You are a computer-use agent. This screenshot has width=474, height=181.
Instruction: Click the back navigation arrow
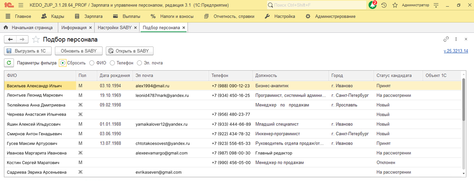click(x=10, y=40)
